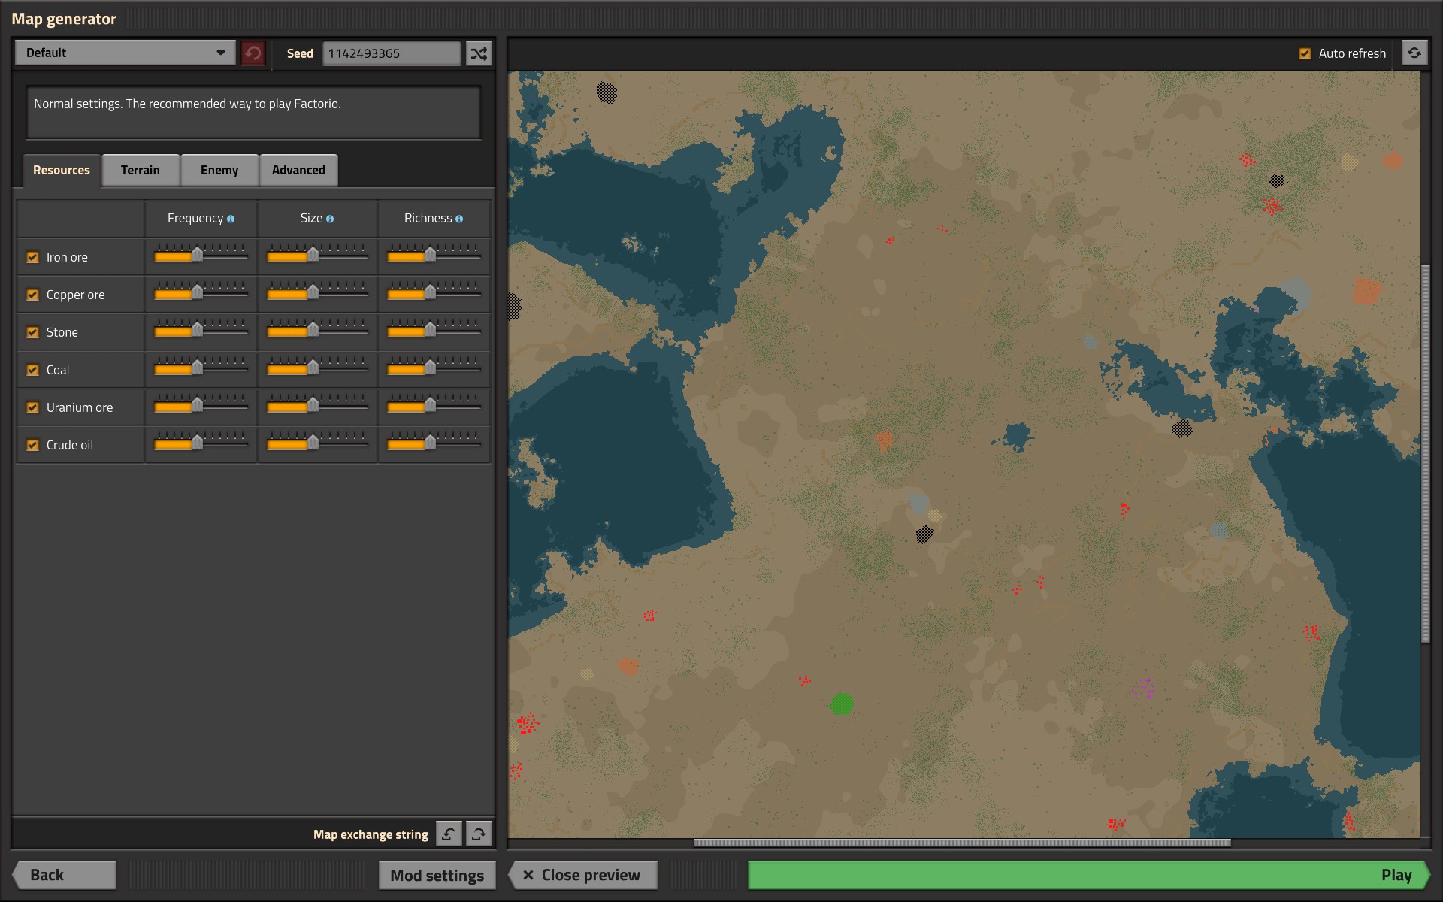Adjust the Copper ore size slider
Image resolution: width=1443 pixels, height=902 pixels.
(x=317, y=293)
